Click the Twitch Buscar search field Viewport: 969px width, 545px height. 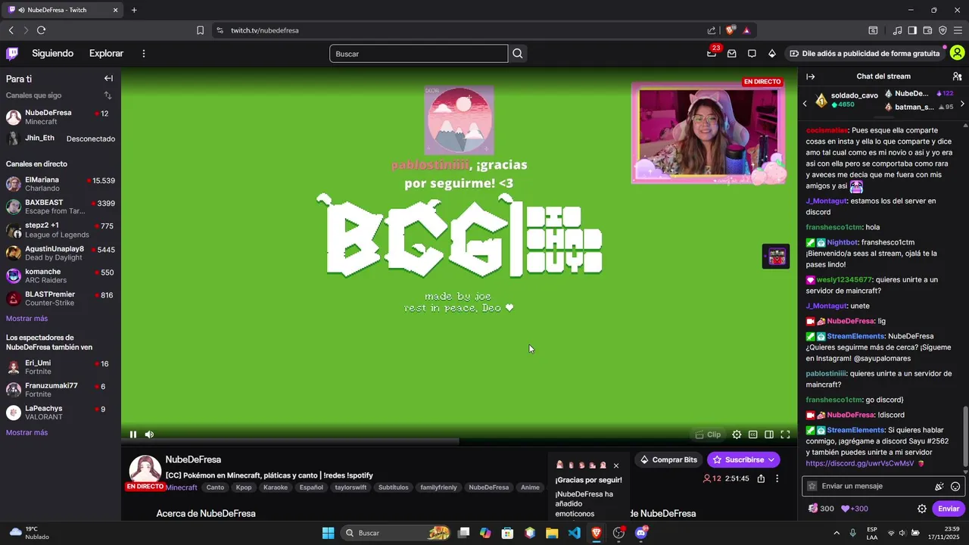point(419,54)
